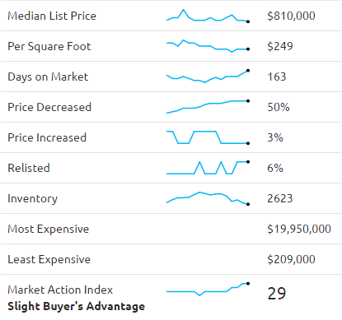Click the Days on Market label
Viewport: 342px width, 320px height.
[x=48, y=77]
